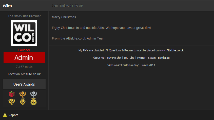Click the red Admin badge
The width and height of the screenshot is (214, 120).
click(x=24, y=58)
